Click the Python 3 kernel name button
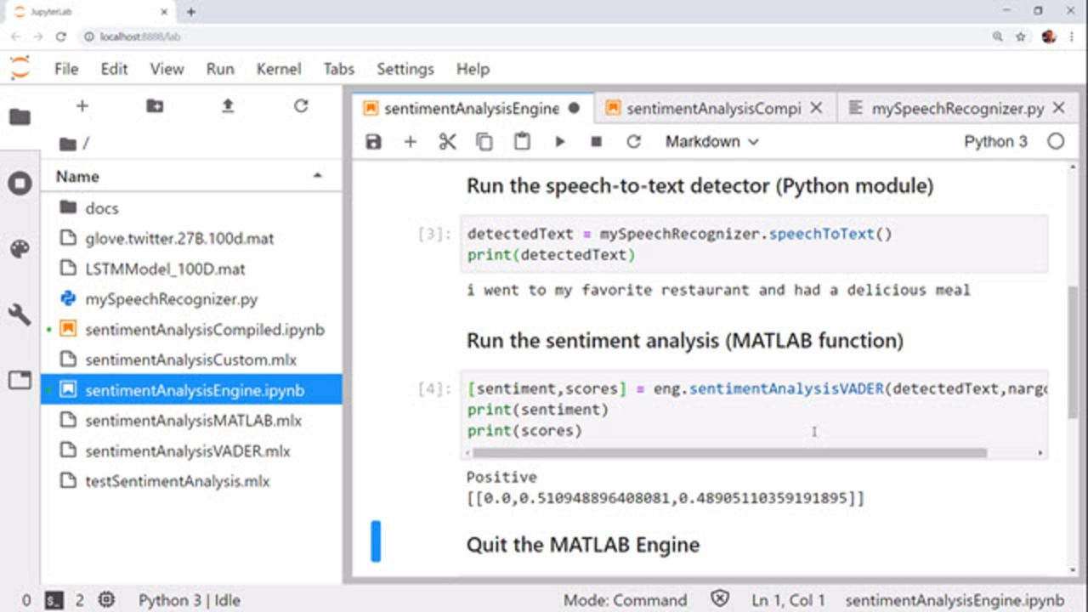Screen dimensions: 1088x612 (x=995, y=142)
